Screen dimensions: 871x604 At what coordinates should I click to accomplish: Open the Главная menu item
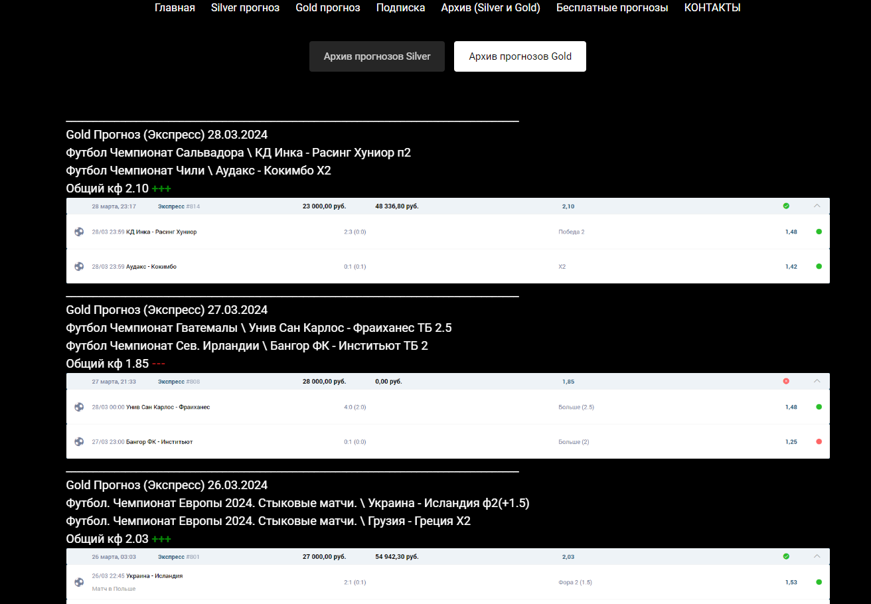(x=175, y=8)
